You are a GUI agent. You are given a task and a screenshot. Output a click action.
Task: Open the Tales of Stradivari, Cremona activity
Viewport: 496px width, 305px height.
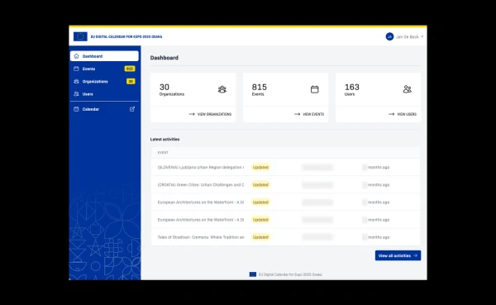(201, 237)
